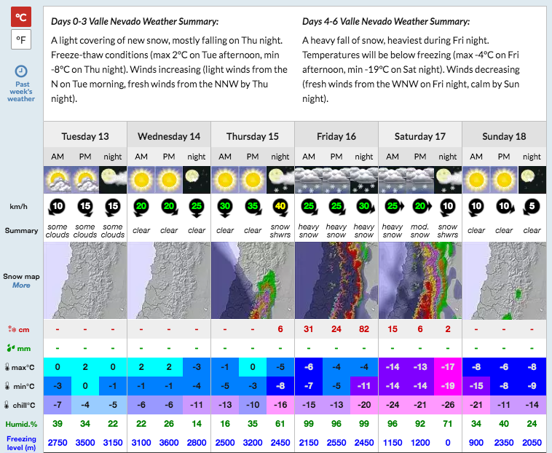Click the max°C thermometer icon
This screenshot has width=552, height=453.
click(7, 367)
